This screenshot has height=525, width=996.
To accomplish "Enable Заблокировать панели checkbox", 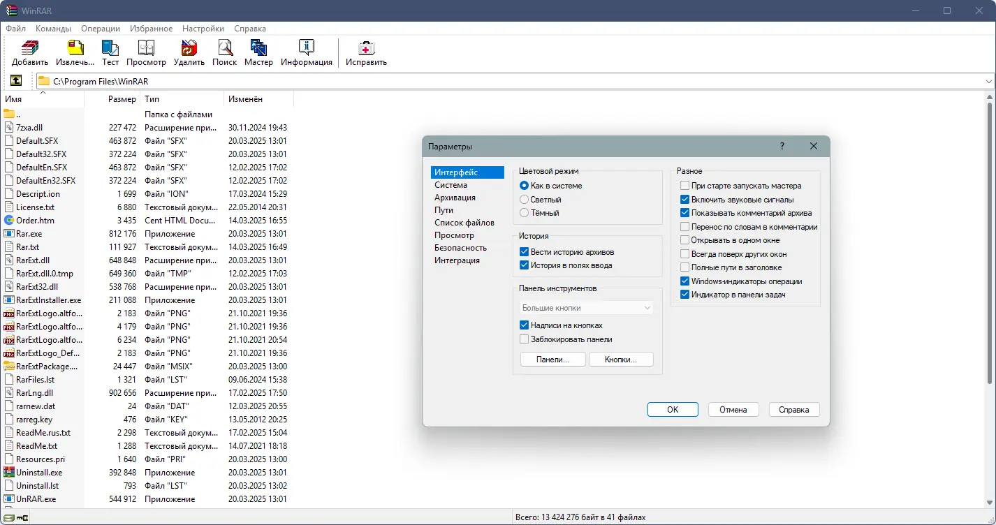I will [x=524, y=339].
